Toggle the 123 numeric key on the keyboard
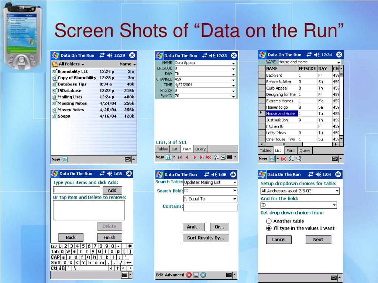Viewport: 378px width, 283px height. coord(54,246)
